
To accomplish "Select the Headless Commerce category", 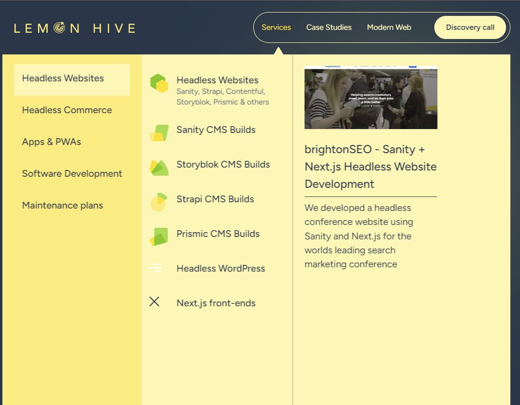I will point(67,110).
